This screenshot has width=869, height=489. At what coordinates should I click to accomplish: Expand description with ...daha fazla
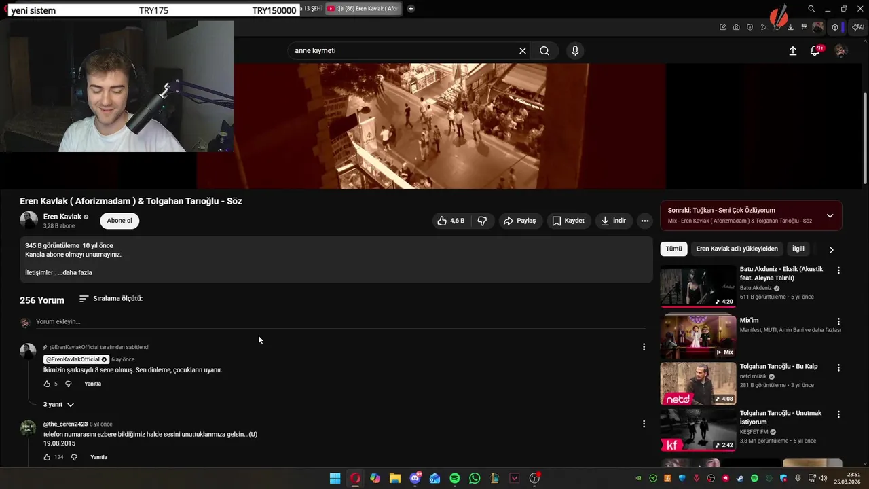(x=75, y=273)
